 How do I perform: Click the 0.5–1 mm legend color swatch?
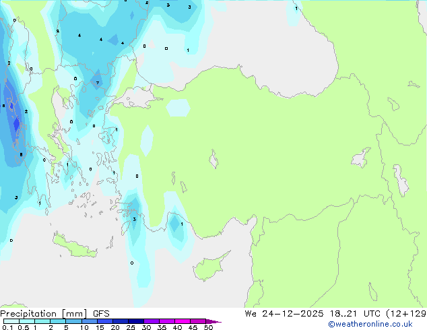tap(27, 321)
